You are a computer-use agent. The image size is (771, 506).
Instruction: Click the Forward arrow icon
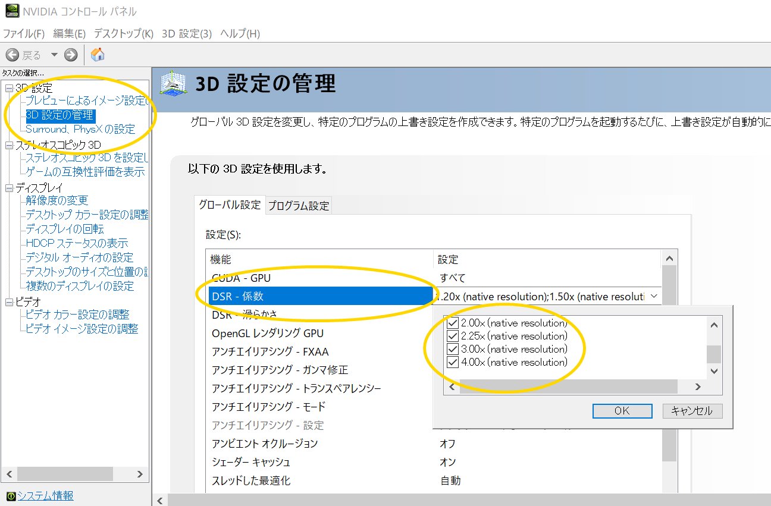(x=71, y=55)
